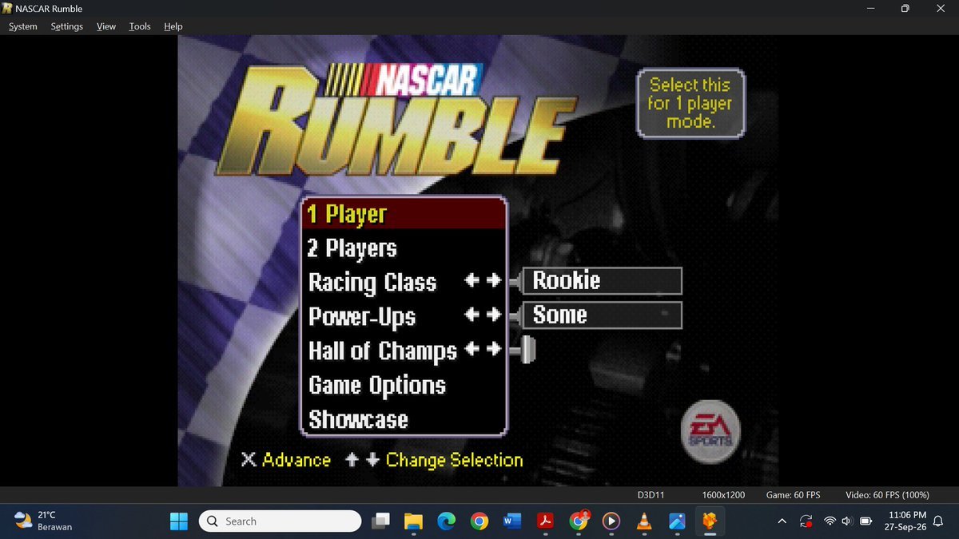
Task: Click the Game: 60 FPS status entry
Action: [793, 495]
